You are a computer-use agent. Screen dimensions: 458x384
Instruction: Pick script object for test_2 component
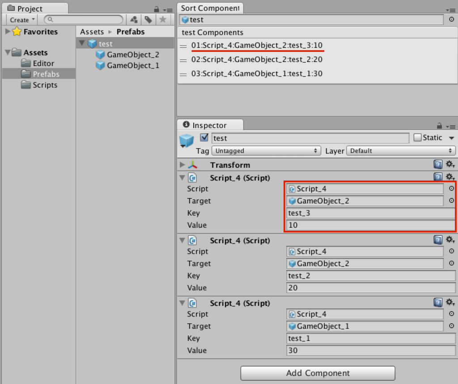(451, 251)
